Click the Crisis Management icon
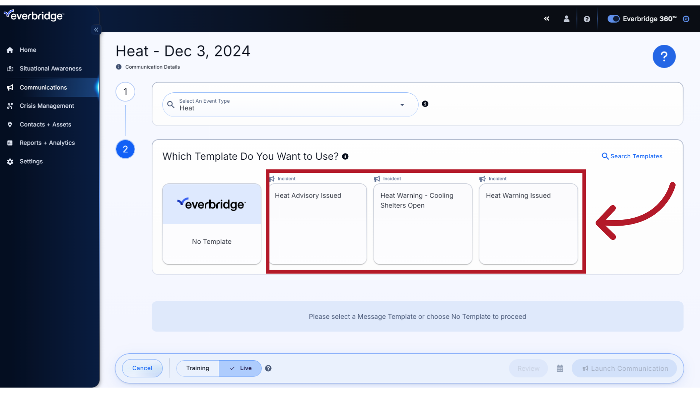Image resolution: width=700 pixels, height=393 pixels. [x=10, y=106]
